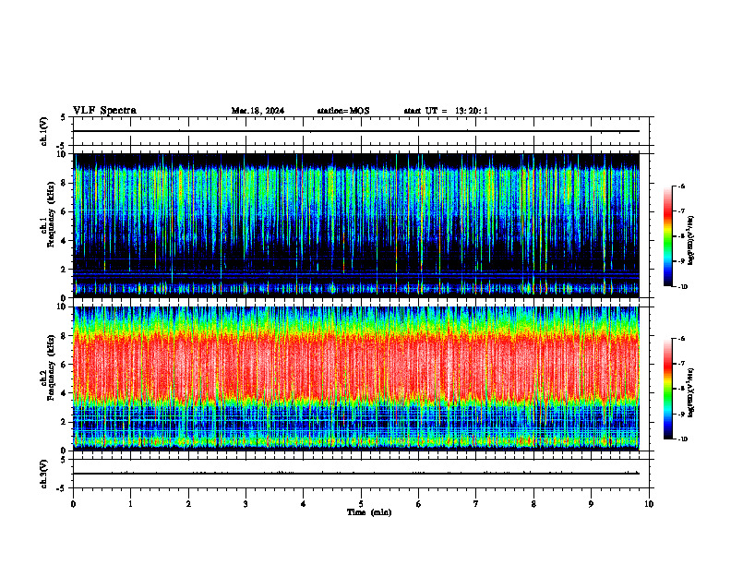Click the 'station=MOS' label
This screenshot has height=565, width=731.
[343, 111]
